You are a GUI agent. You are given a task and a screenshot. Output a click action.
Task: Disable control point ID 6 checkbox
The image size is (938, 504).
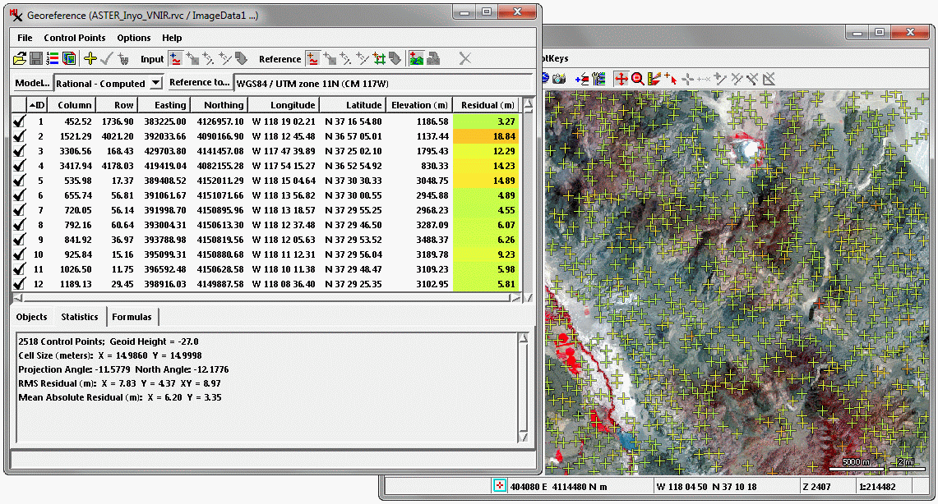tap(19, 195)
